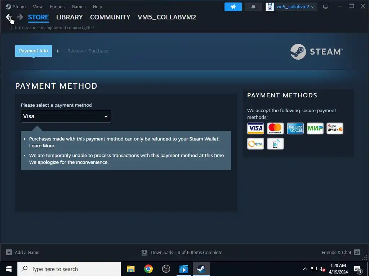The height and width of the screenshot is (276, 369).
Task: Open Windows Start menu
Action: (x=9, y=269)
